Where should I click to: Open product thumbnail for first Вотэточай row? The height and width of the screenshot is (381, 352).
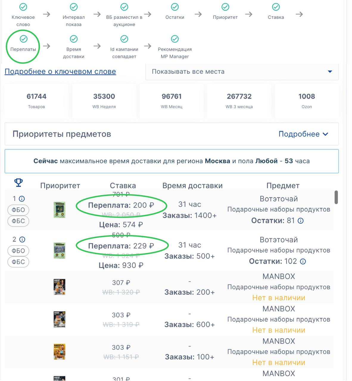pos(59,210)
